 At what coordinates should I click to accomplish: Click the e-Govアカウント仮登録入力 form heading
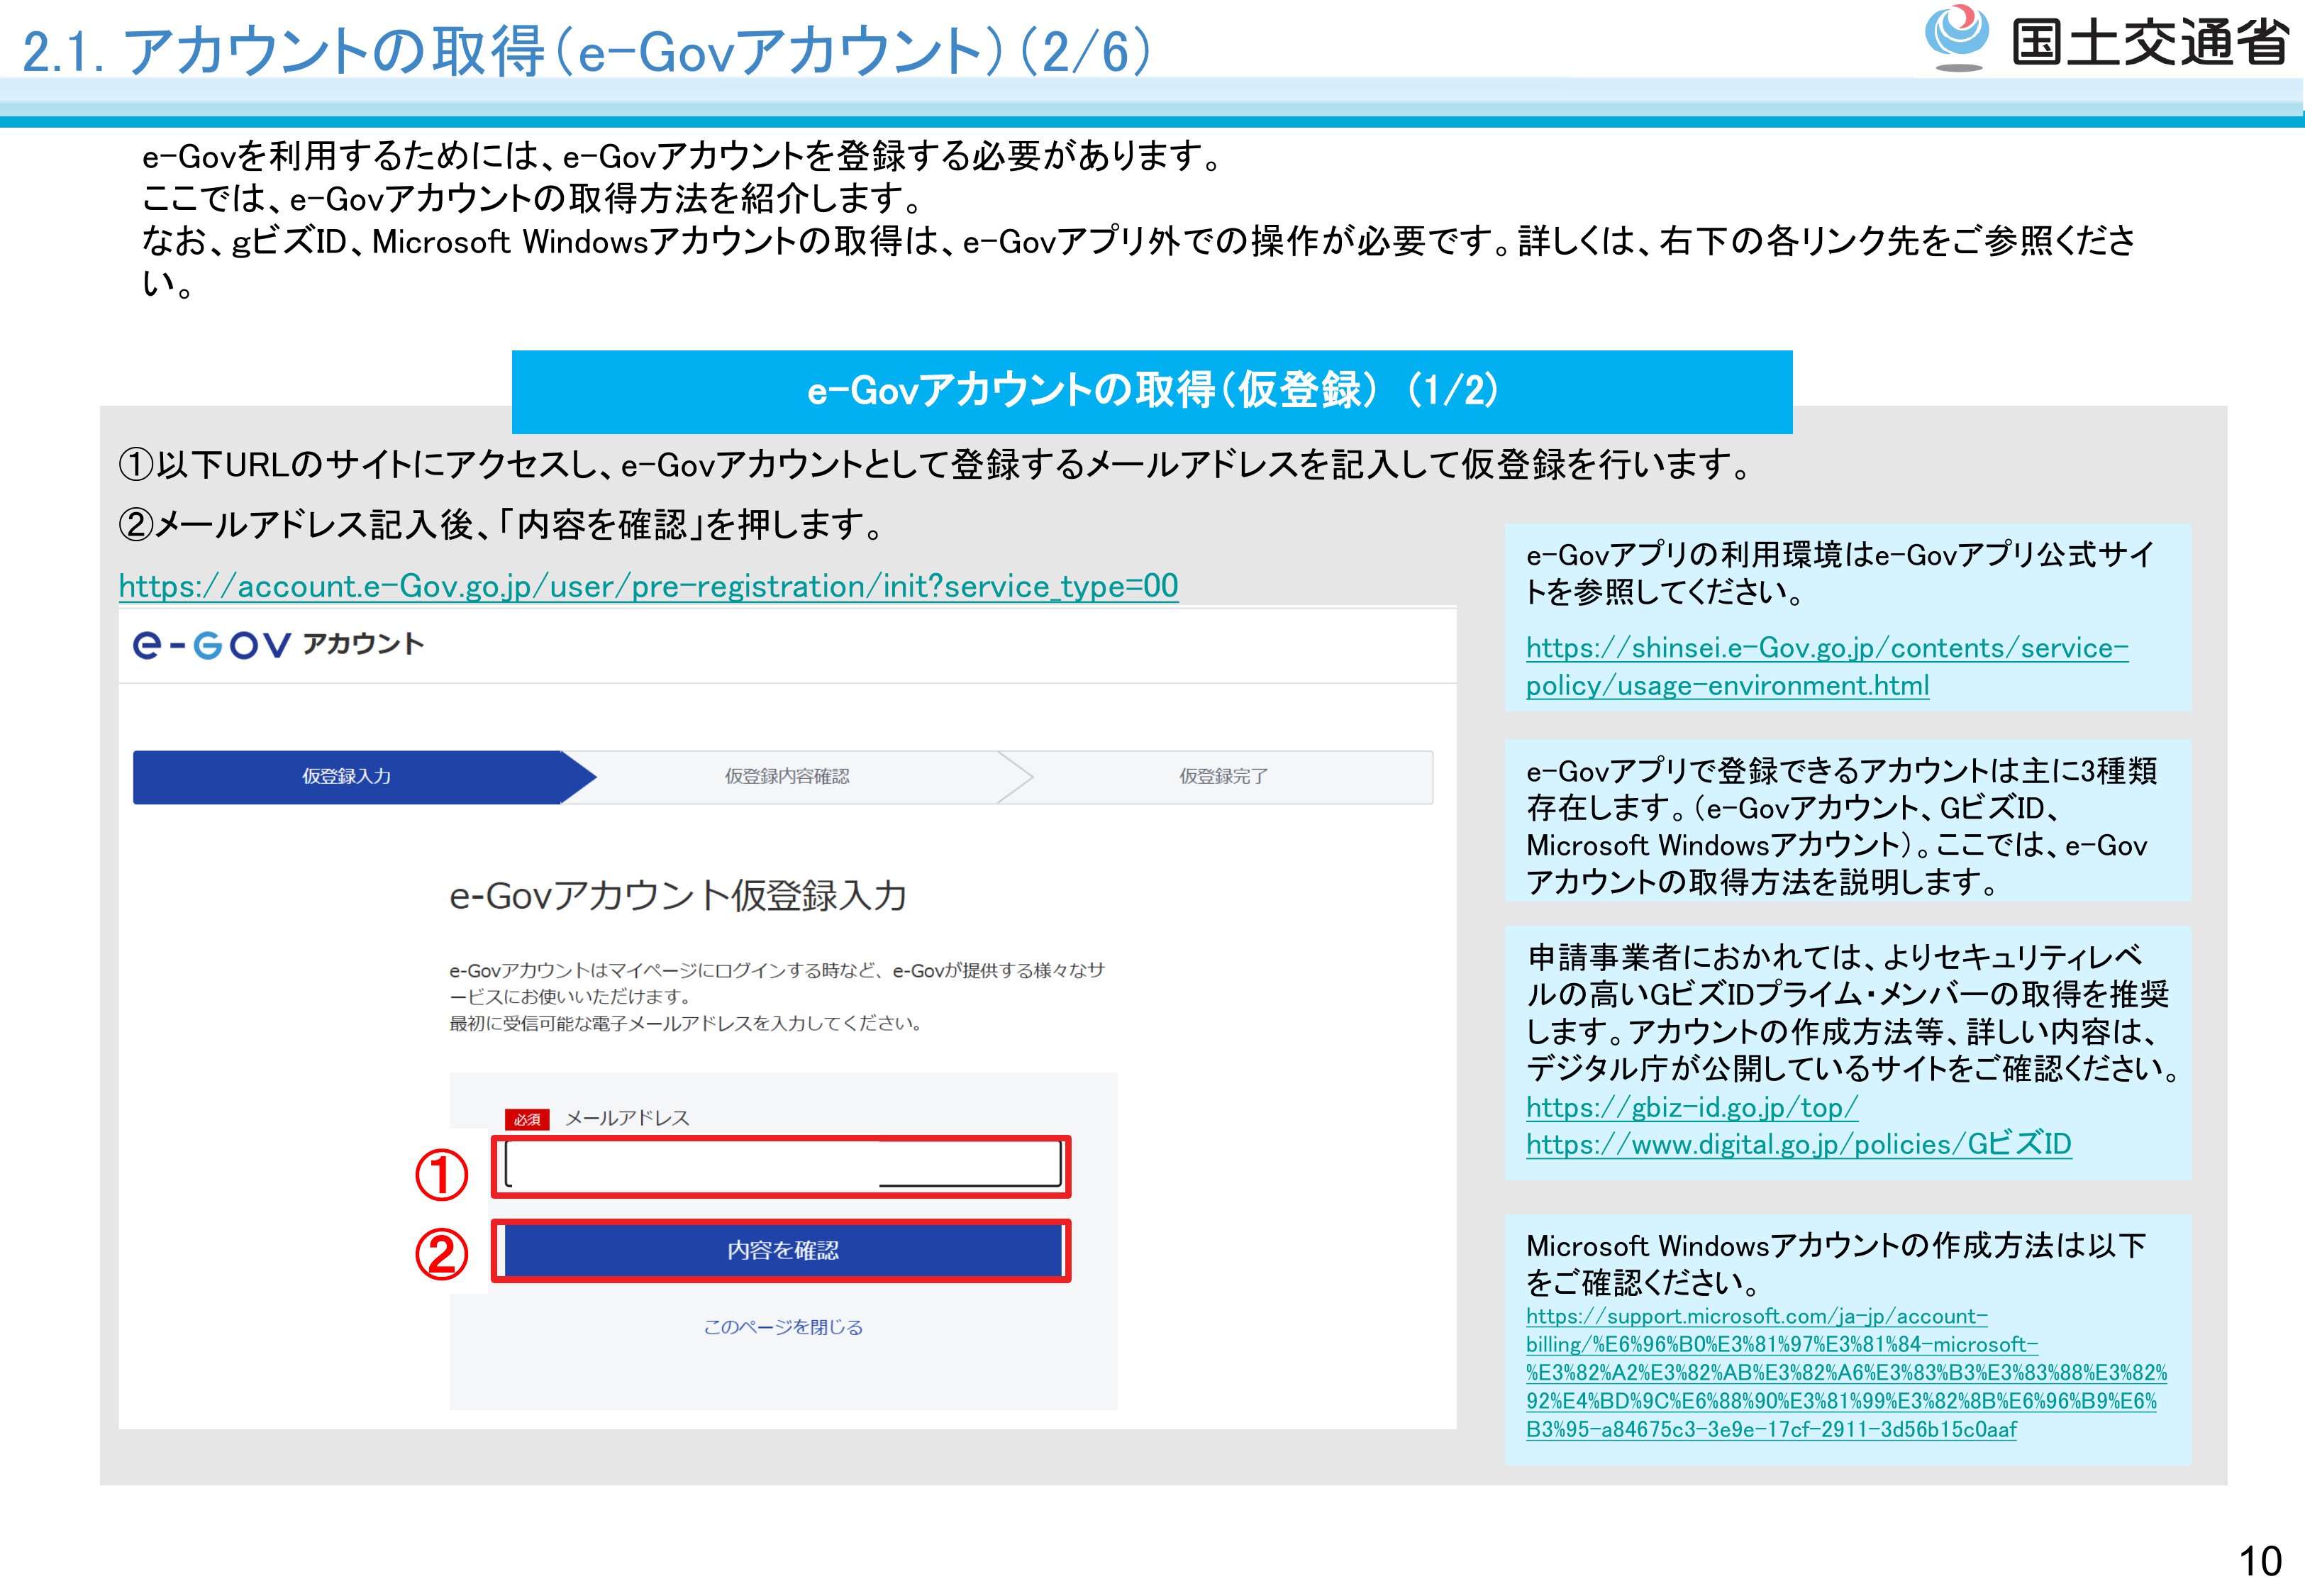pos(678,895)
